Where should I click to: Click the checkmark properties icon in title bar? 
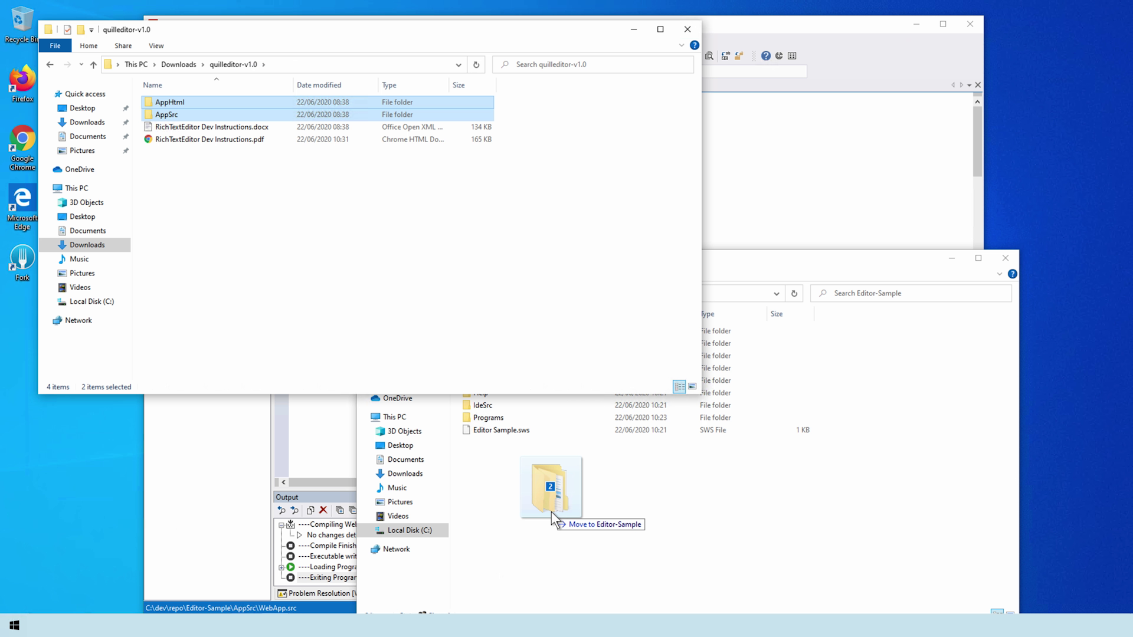click(67, 29)
